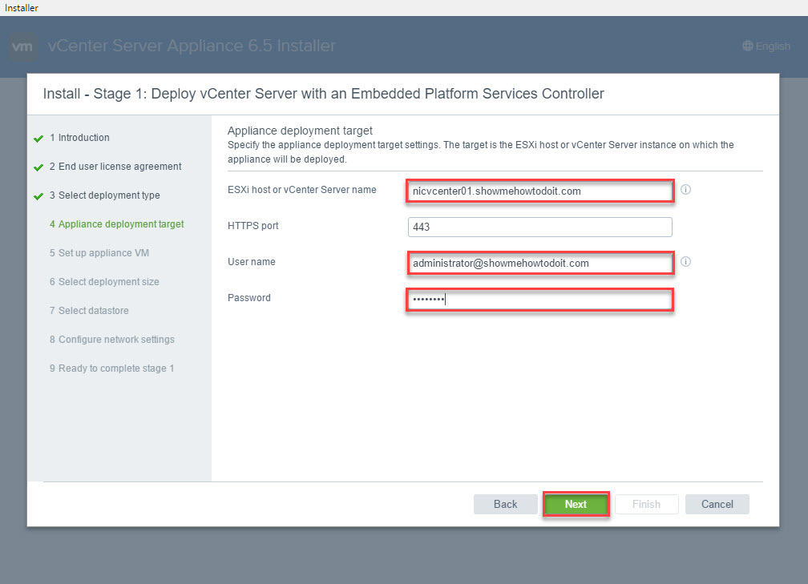Click into the Password field
The image size is (808, 584).
[x=539, y=300]
